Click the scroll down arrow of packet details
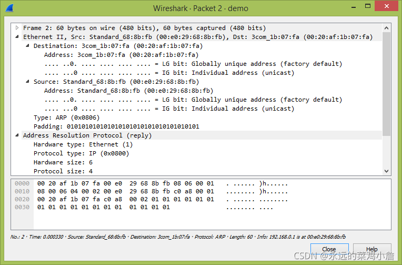This screenshot has width=402, height=265. click(386, 171)
